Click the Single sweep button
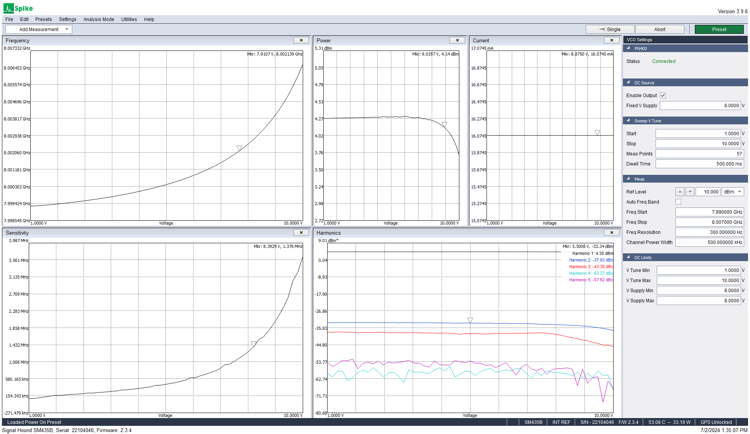This screenshot has height=434, width=750. pos(610,30)
